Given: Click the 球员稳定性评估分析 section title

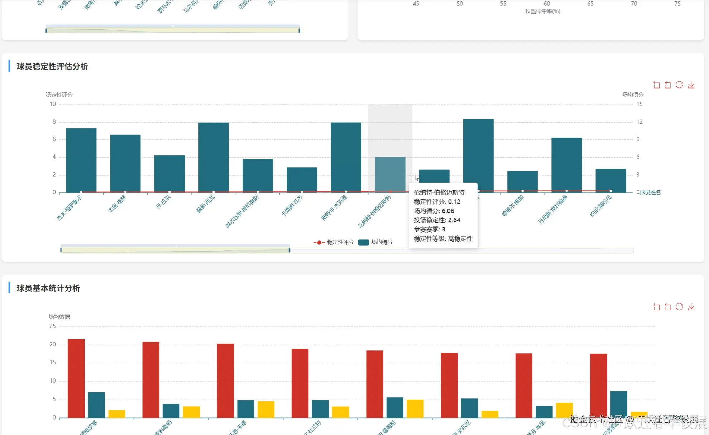Looking at the screenshot, I should (x=52, y=66).
